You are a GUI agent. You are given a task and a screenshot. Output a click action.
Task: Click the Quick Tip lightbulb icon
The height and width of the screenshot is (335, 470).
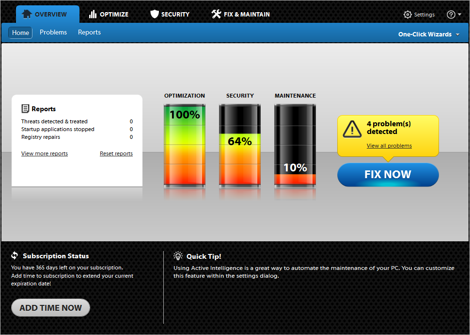(178, 256)
